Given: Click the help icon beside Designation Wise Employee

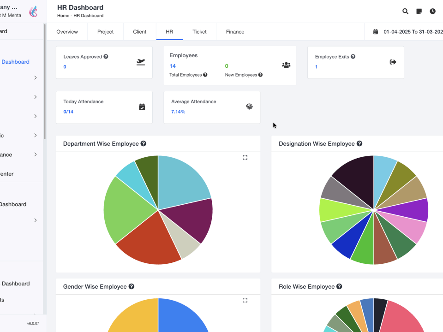Looking at the screenshot, I should coord(359,143).
